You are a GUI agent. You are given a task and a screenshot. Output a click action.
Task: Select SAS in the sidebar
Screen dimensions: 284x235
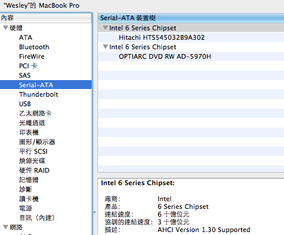point(25,75)
